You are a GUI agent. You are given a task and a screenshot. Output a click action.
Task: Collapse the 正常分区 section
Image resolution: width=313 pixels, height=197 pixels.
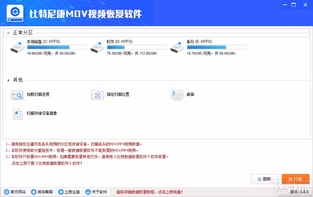[8, 32]
